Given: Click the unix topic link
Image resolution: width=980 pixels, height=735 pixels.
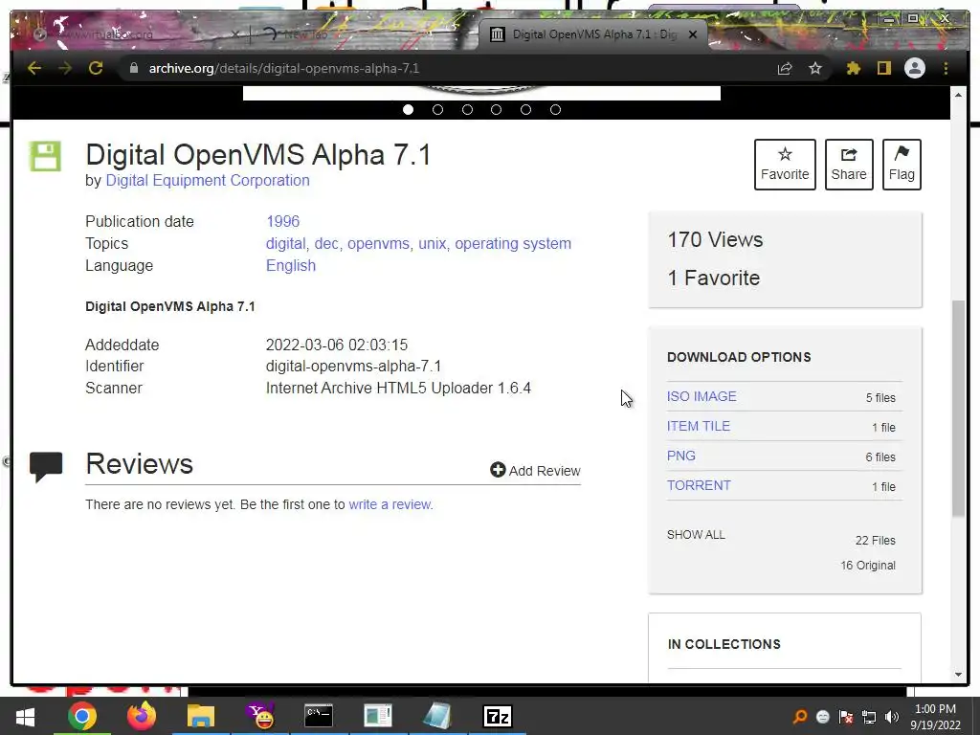Looking at the screenshot, I should point(433,243).
